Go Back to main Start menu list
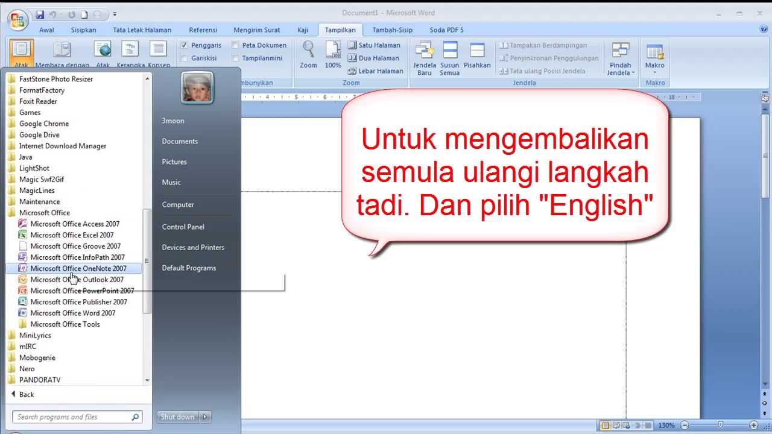Screen dimensions: 772x434 23,395
